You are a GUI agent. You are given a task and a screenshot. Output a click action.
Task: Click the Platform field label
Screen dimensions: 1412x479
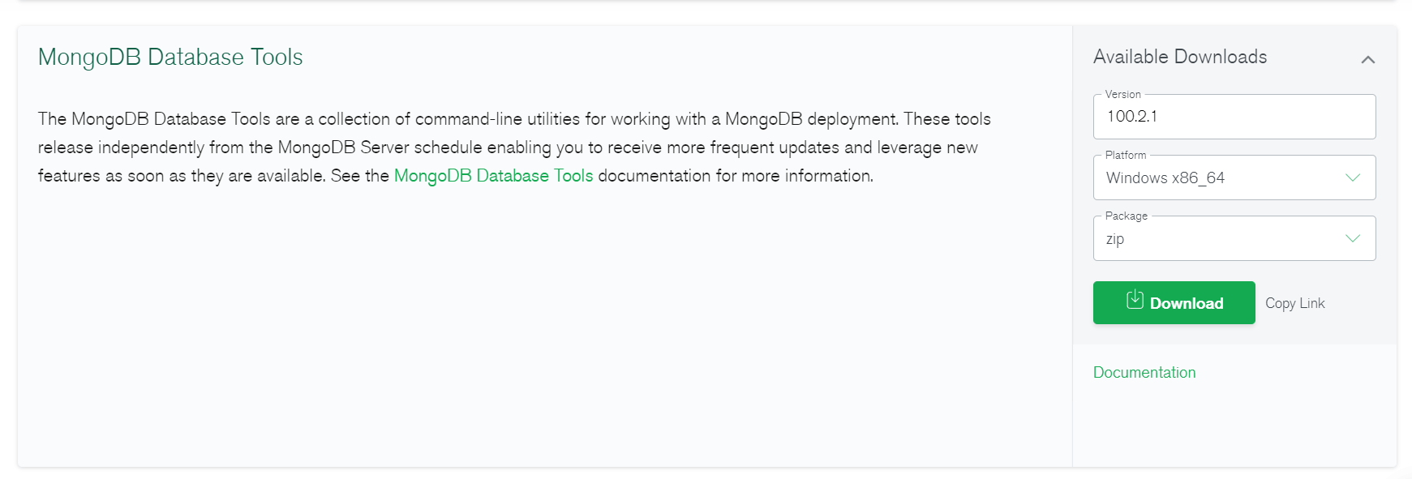(x=1126, y=155)
